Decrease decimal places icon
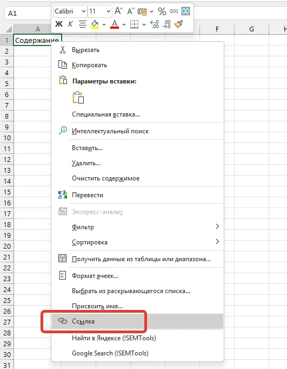Screen dimensions: 287x369 click(166, 24)
